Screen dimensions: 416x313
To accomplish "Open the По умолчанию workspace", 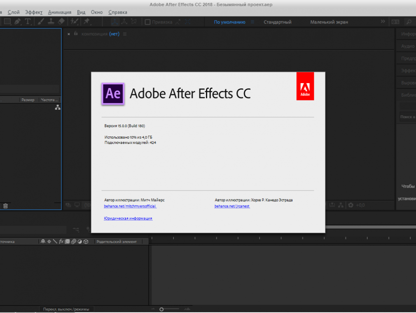I will [229, 22].
